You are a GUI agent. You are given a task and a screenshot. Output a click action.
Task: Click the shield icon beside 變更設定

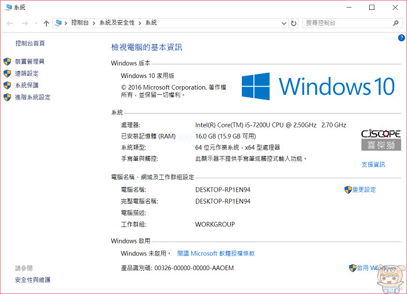pos(348,190)
